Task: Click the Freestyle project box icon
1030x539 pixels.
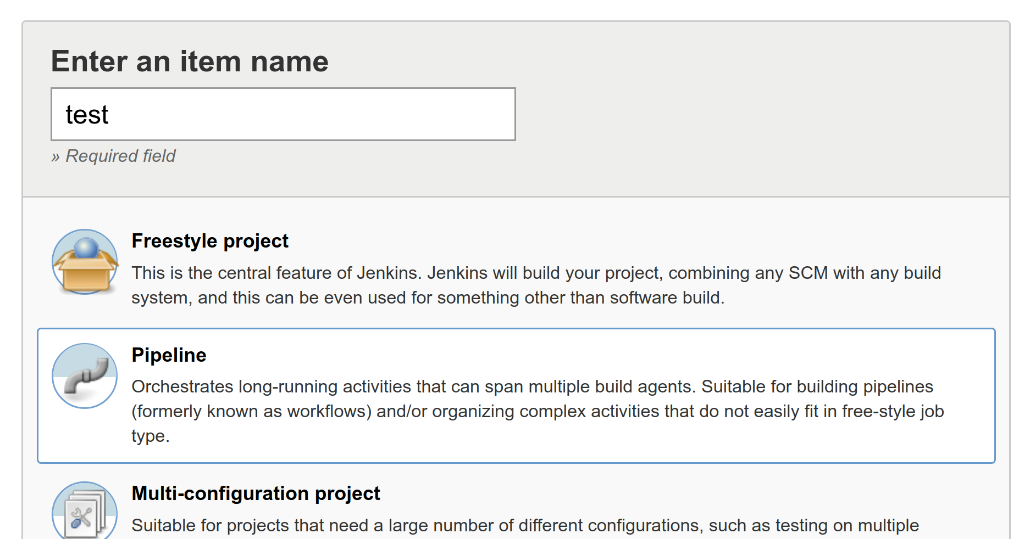Action: [85, 273]
